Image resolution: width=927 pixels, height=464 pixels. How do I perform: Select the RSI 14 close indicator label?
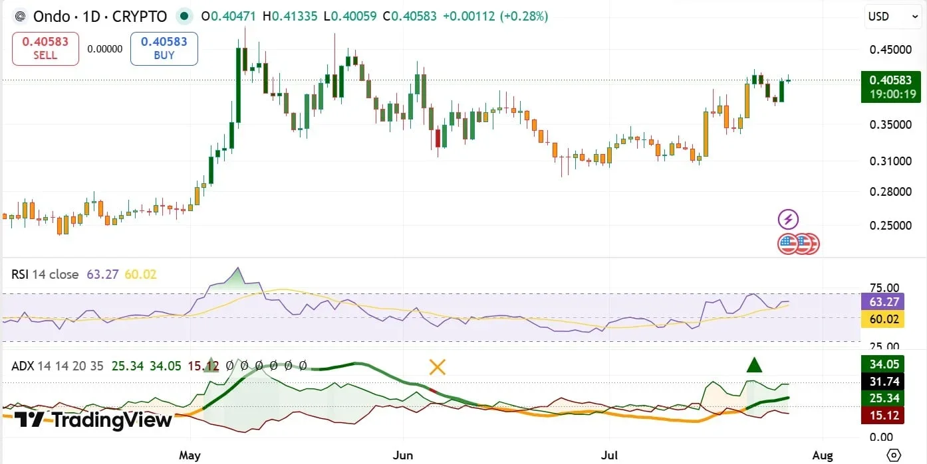(45, 274)
